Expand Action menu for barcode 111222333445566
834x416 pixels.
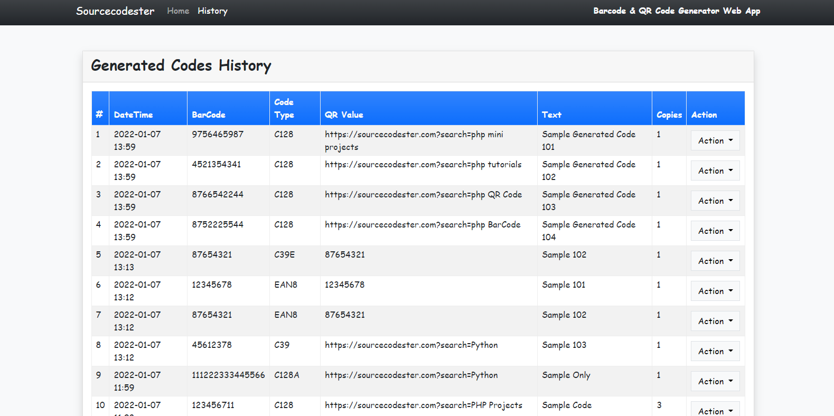point(715,381)
